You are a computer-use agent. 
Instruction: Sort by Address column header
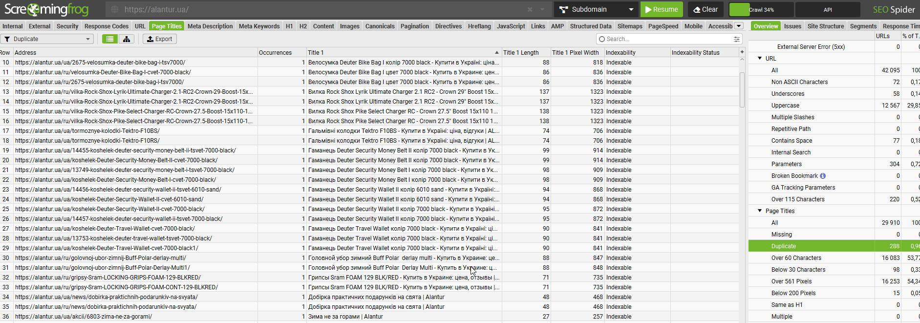pos(135,52)
